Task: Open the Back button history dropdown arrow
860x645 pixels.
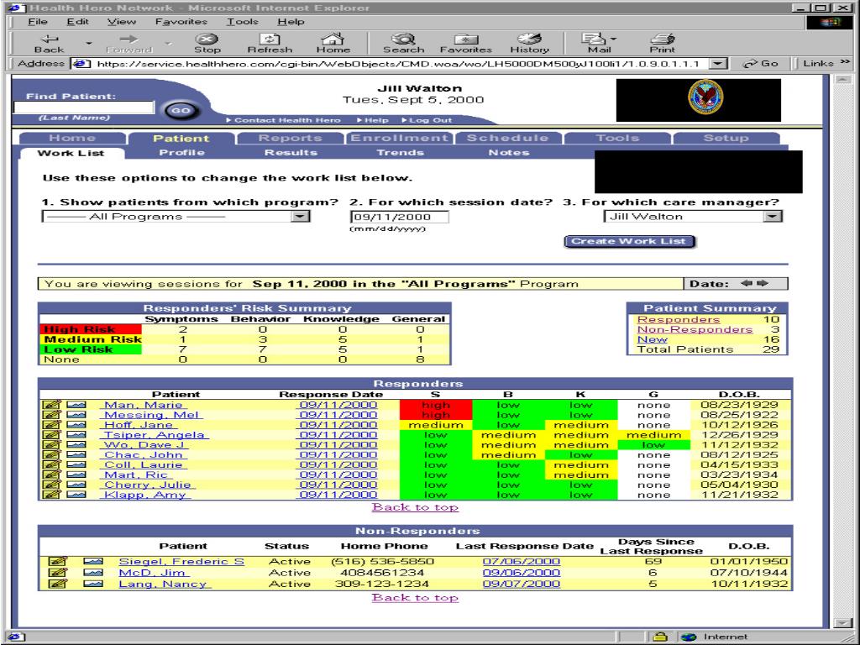Action: coord(87,43)
